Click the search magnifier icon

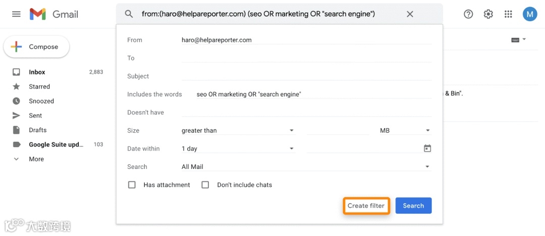129,14
